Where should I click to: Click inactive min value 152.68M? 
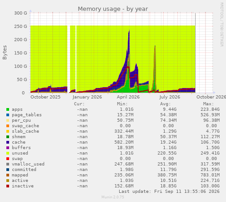(124, 186)
